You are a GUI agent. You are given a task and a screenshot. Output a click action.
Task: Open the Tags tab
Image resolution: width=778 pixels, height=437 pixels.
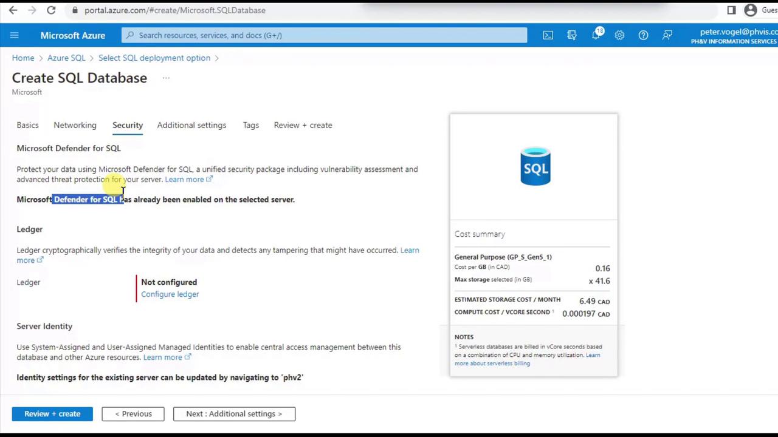click(x=250, y=125)
